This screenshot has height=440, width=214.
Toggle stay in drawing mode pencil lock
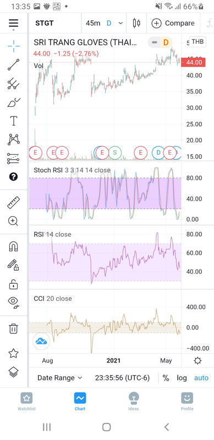pyautogui.click(x=13, y=265)
